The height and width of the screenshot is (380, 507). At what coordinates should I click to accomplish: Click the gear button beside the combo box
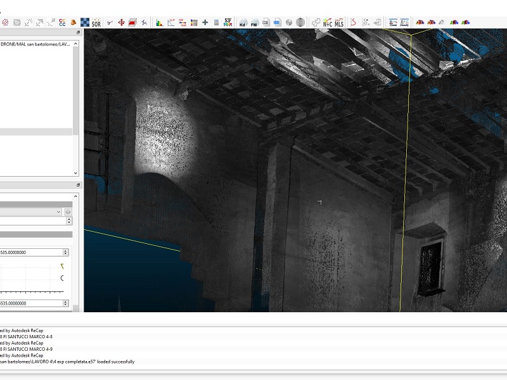pos(68,212)
